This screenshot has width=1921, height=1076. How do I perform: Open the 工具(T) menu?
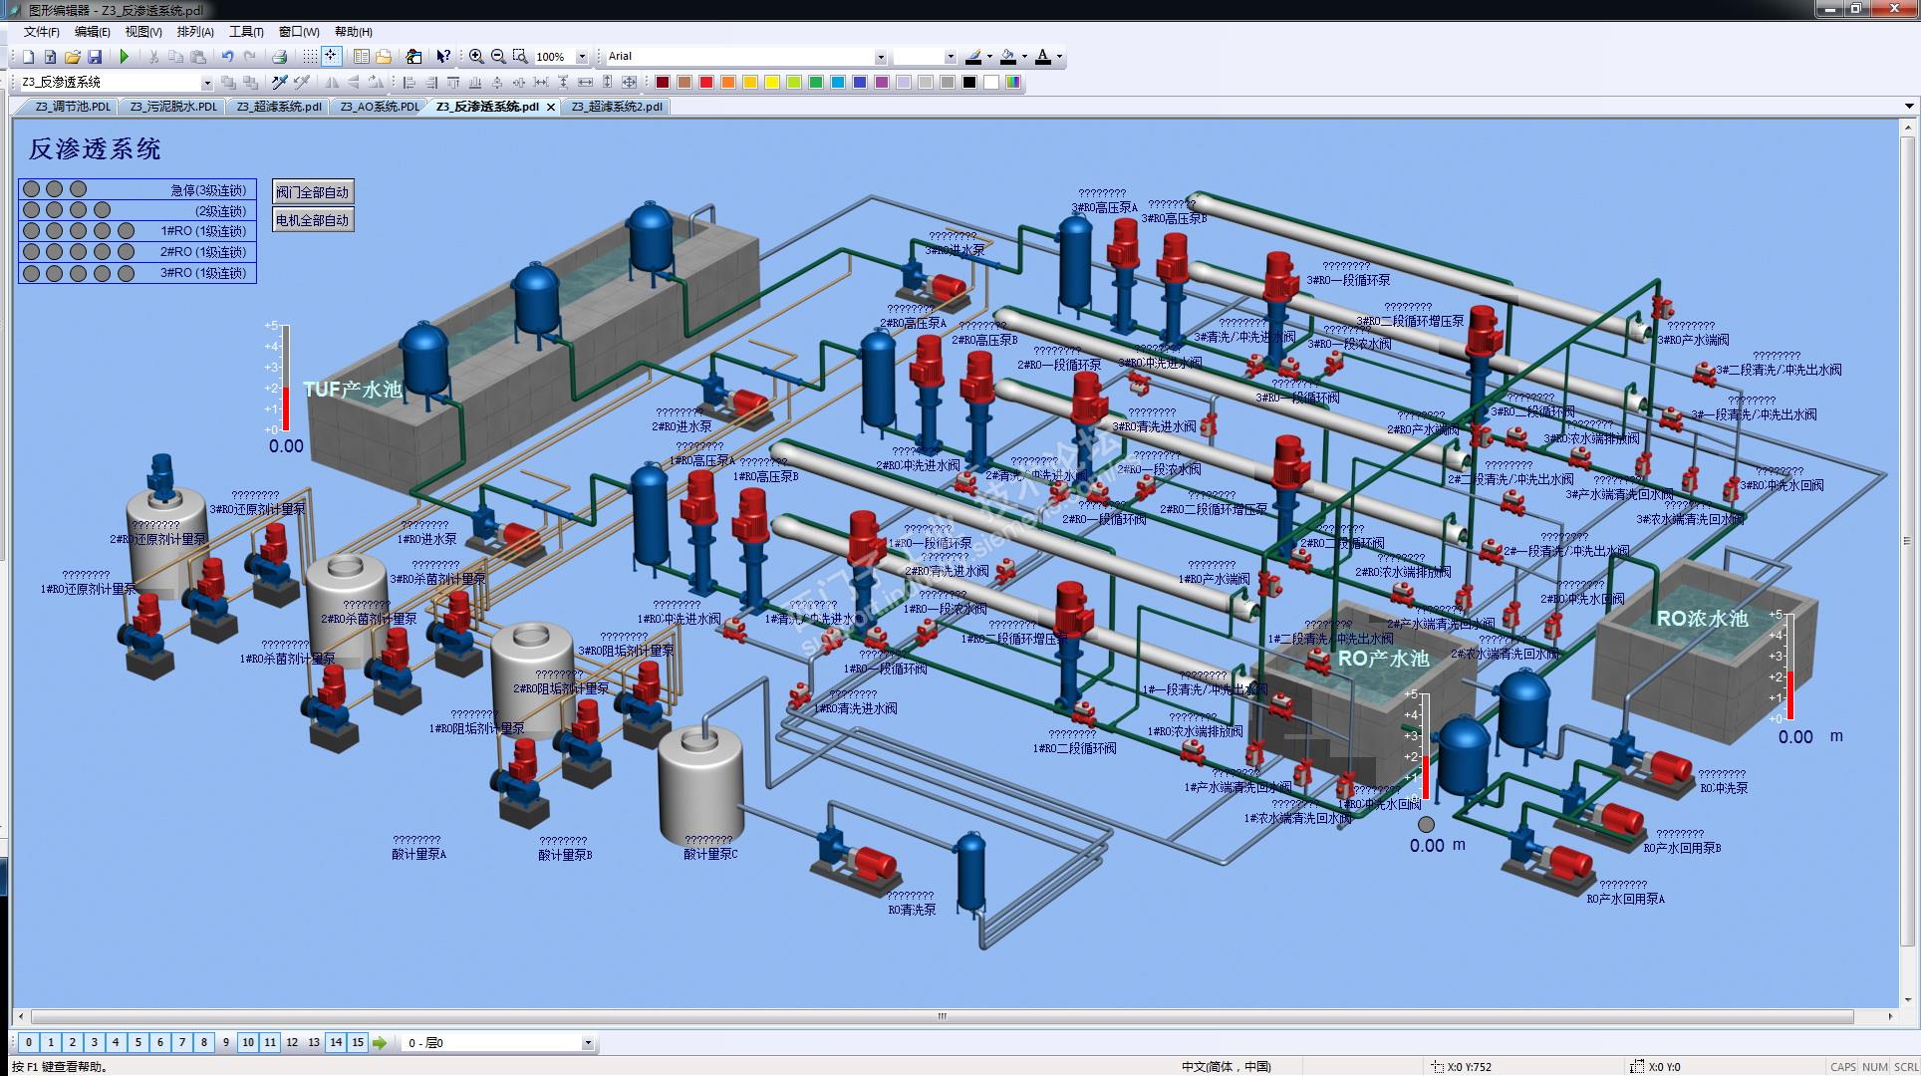[246, 32]
